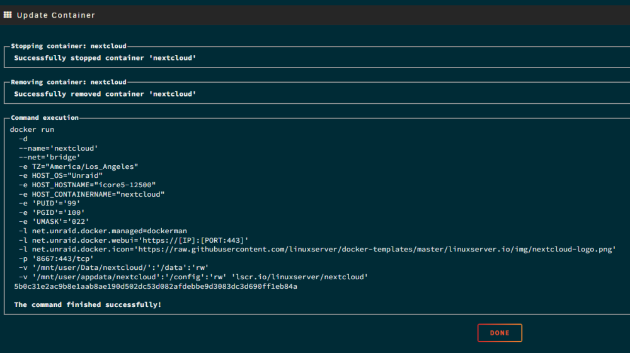Select 'Stopping container: nextcloud' heading
630x353 pixels.
[68, 46]
